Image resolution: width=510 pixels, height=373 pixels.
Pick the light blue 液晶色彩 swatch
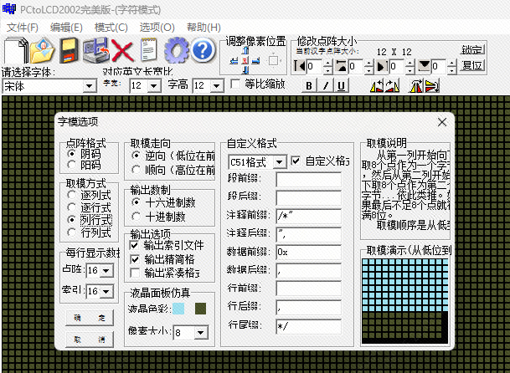click(x=178, y=309)
